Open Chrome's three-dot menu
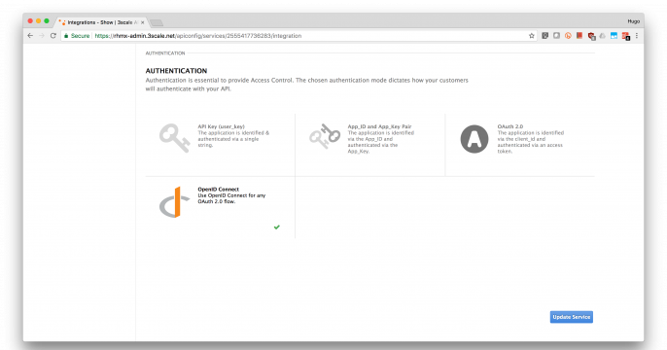The image size is (667, 350). (637, 36)
